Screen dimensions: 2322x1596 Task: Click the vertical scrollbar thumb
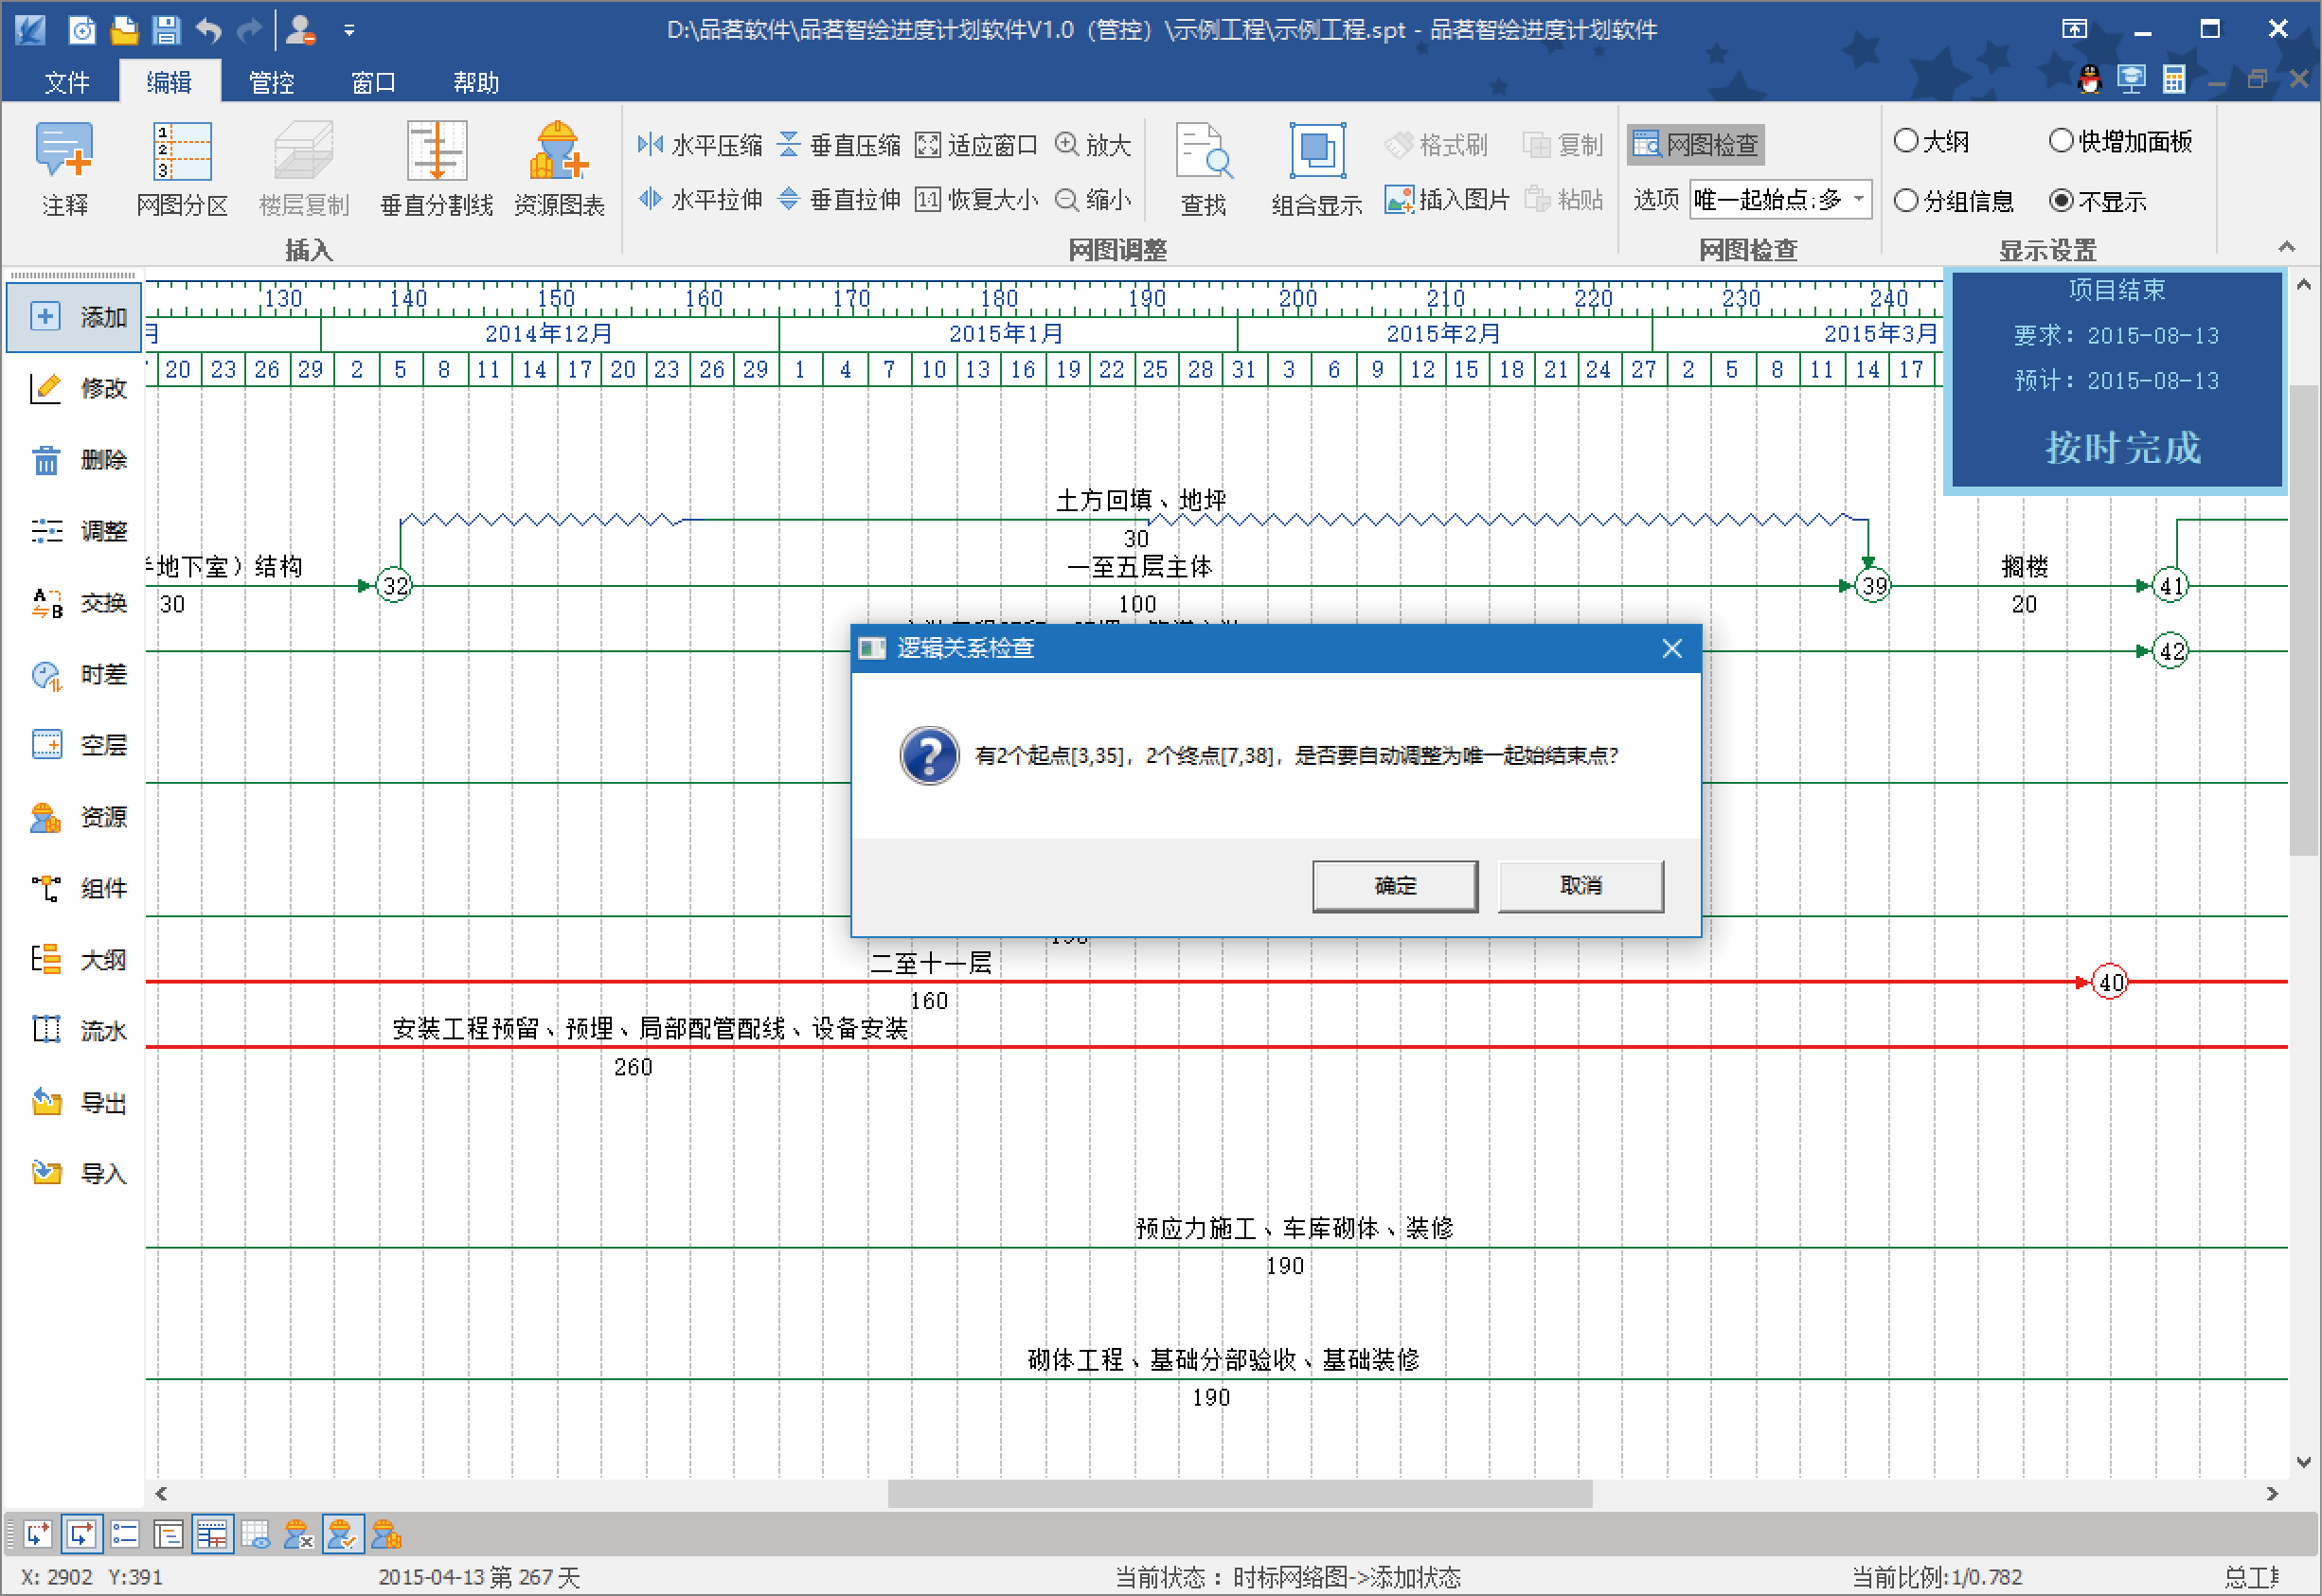pyautogui.click(x=2304, y=620)
